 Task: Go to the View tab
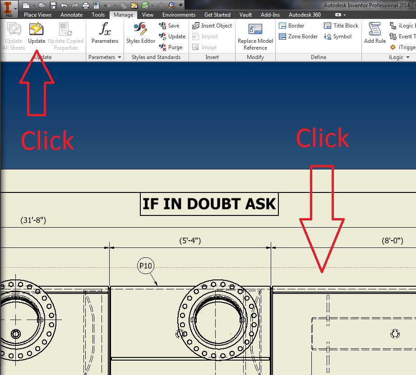pyautogui.click(x=148, y=15)
